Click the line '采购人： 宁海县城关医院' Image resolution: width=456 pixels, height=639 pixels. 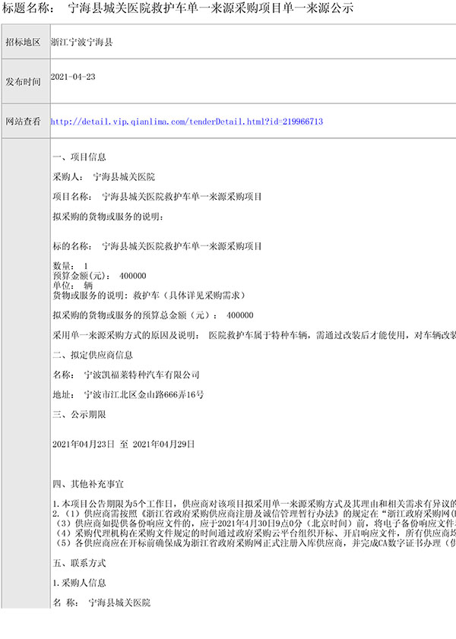pos(104,177)
